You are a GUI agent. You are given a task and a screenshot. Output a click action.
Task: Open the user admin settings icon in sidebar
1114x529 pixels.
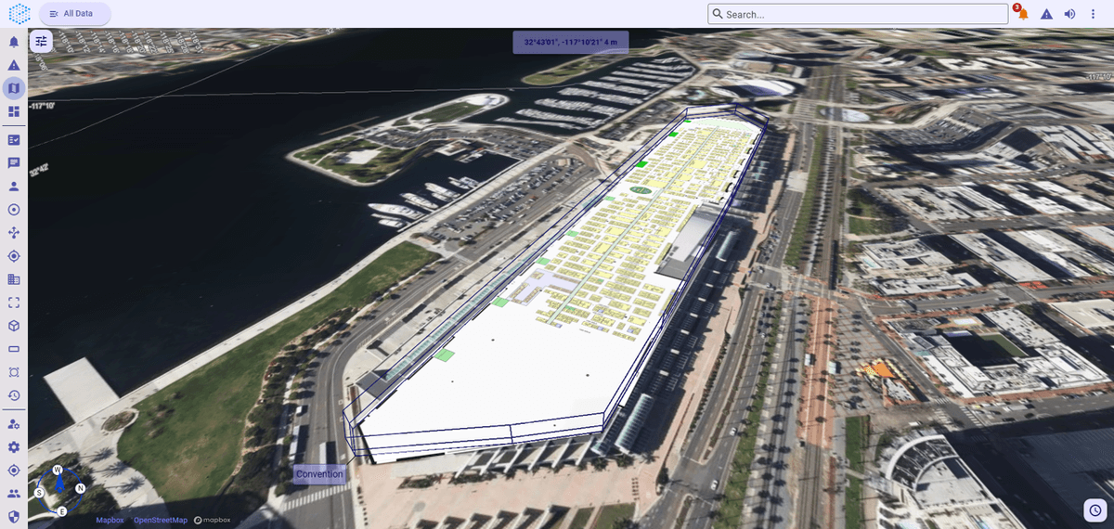(14, 424)
